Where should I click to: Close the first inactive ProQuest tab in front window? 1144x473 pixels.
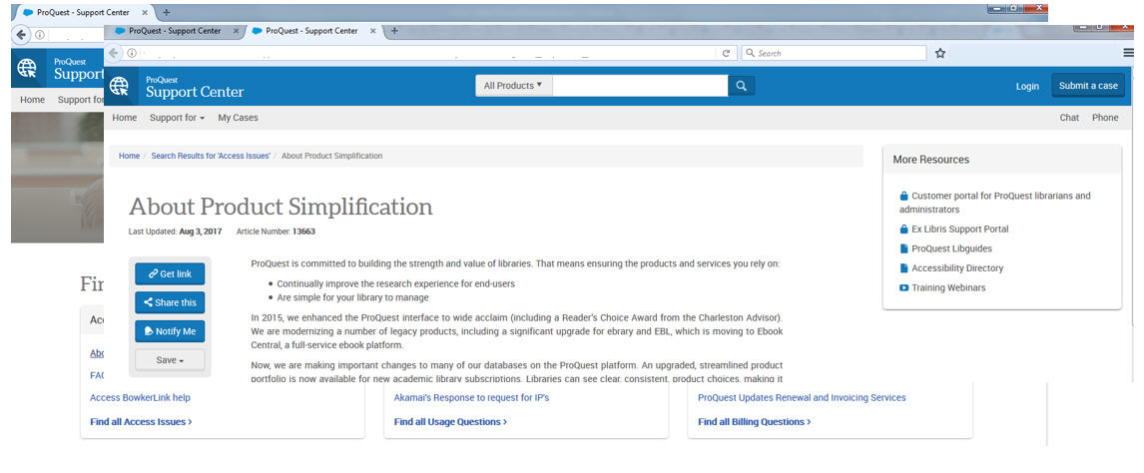[236, 31]
